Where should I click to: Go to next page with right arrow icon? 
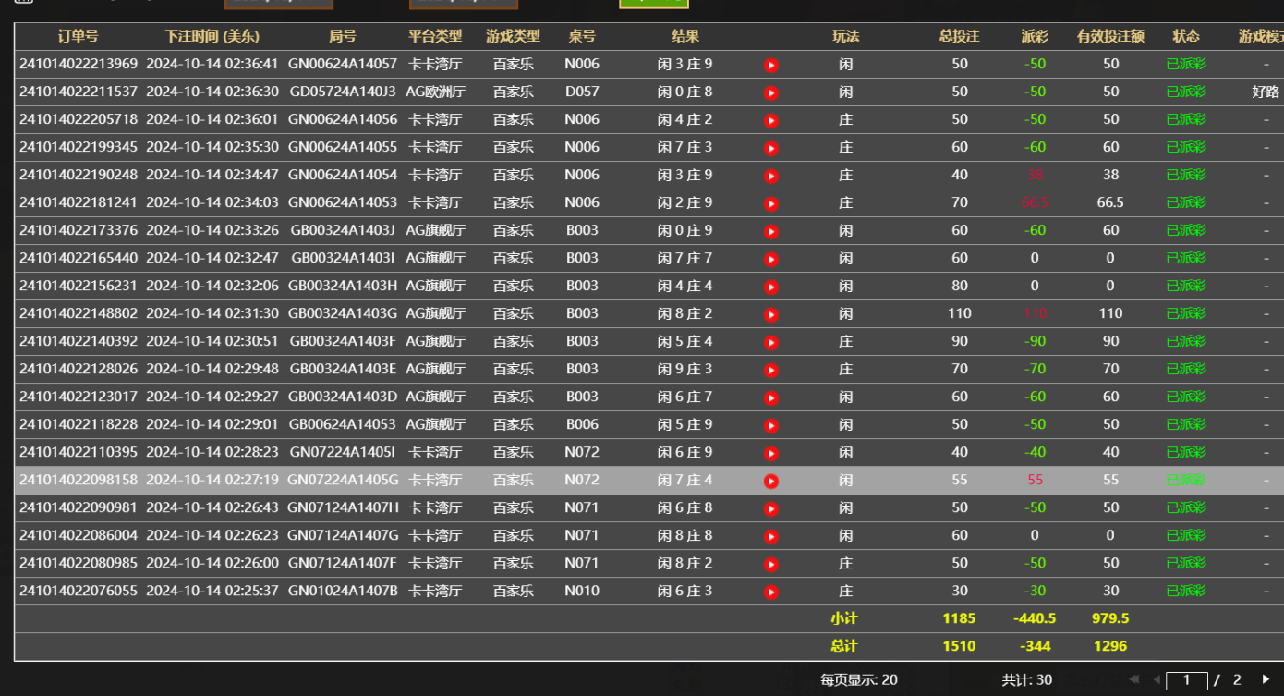(x=1266, y=679)
